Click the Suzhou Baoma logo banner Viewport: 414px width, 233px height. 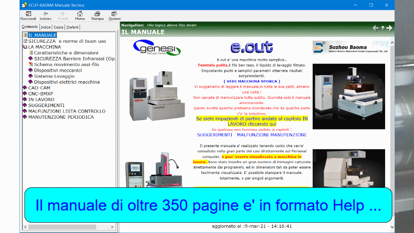click(x=350, y=47)
